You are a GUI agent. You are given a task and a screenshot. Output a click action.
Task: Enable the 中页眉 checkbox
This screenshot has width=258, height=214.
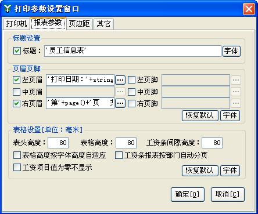(x=16, y=92)
